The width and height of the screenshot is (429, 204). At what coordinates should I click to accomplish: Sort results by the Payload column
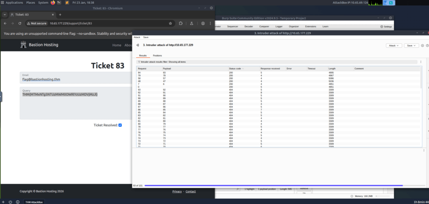(x=195, y=69)
